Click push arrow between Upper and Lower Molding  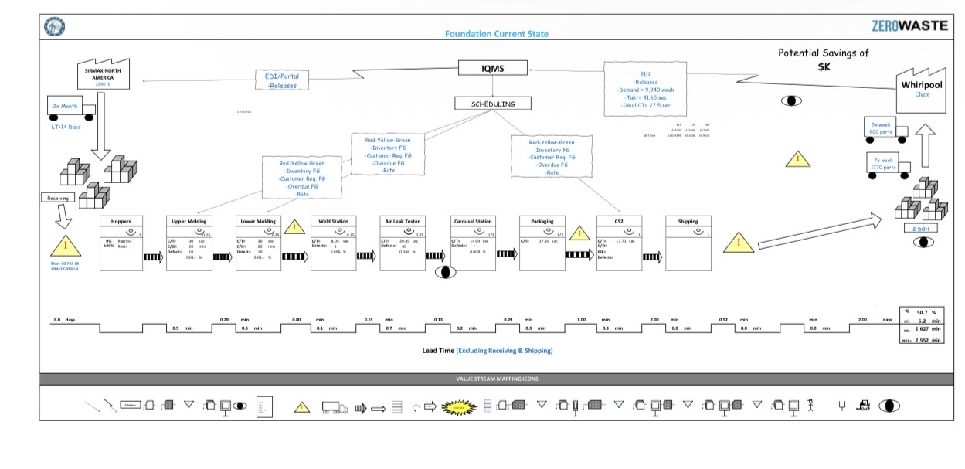[222, 257]
